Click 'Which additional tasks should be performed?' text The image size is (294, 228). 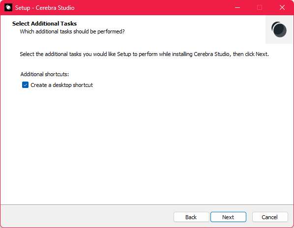pos(72,31)
